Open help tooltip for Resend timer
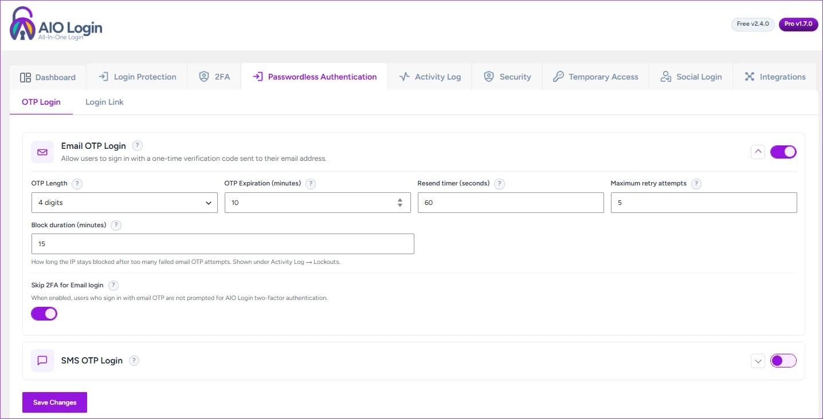The image size is (823, 419). 499,184
